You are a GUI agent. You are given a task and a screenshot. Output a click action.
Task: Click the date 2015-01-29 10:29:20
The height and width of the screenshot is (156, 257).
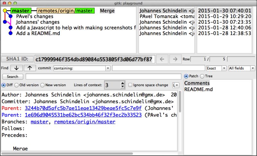click(225, 16)
